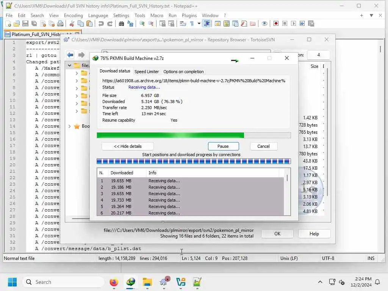388x291 pixels.
Task: Click the Playback macro icon
Action: 294,23
